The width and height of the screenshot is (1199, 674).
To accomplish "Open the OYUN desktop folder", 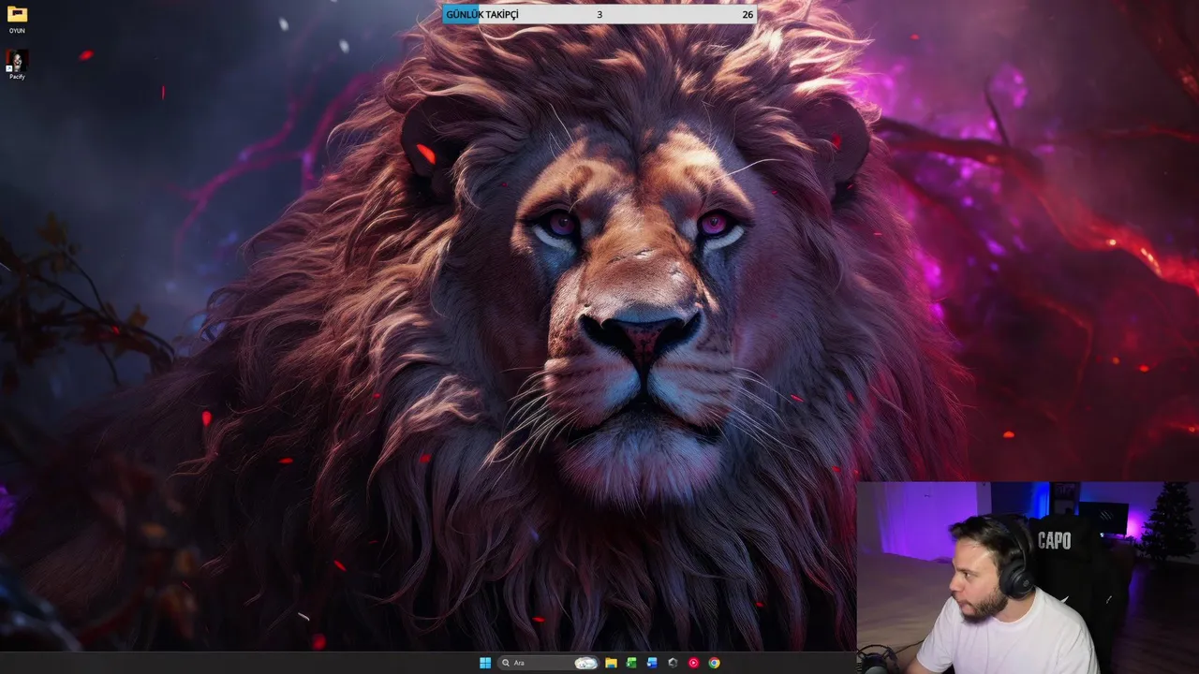I will click(17, 20).
